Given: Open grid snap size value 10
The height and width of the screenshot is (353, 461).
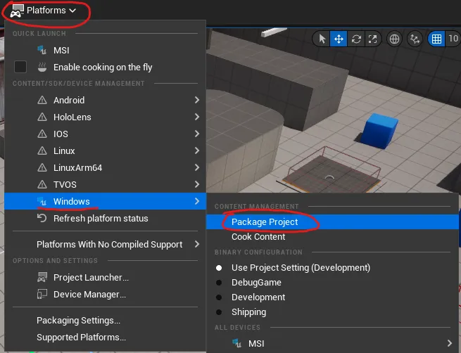Looking at the screenshot, I should pos(453,39).
